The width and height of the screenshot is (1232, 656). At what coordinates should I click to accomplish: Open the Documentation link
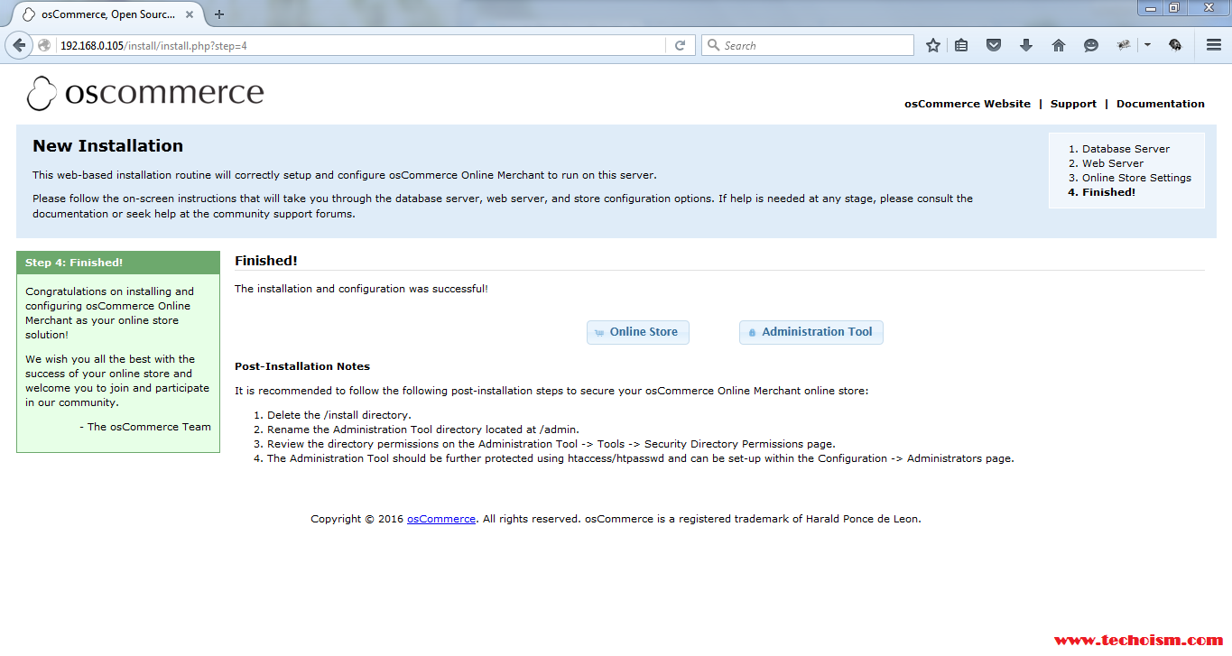coord(1161,104)
